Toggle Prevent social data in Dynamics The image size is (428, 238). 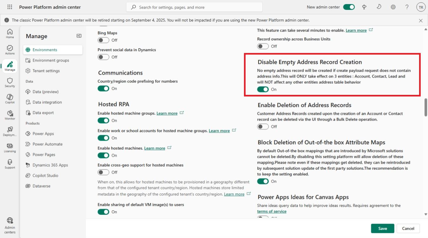click(x=103, y=57)
